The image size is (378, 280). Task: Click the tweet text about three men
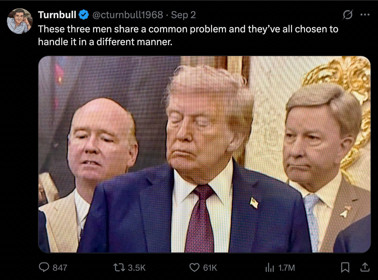188,35
